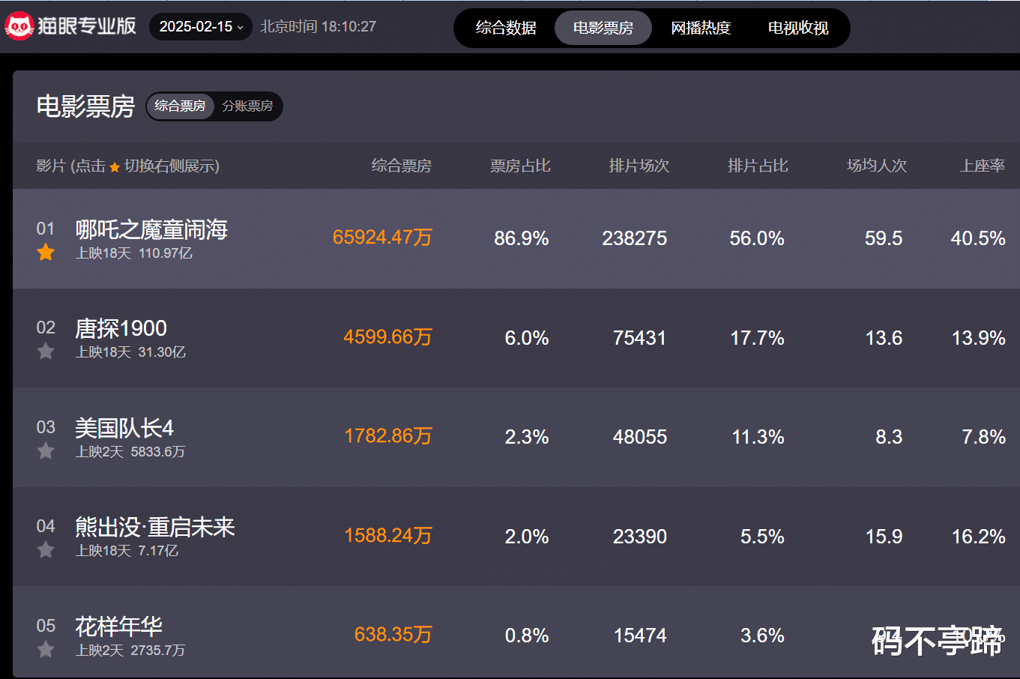Click the 综合票房 column header
1020x679 pixels.
(402, 166)
